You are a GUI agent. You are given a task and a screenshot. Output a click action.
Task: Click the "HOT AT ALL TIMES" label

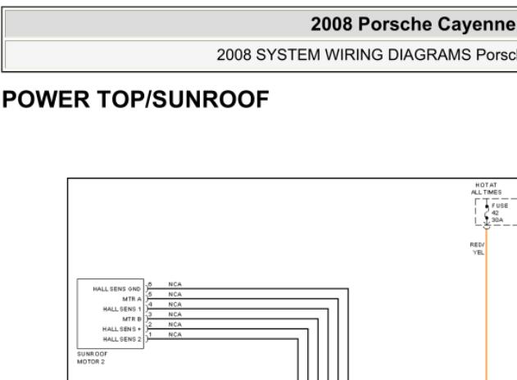486,188
